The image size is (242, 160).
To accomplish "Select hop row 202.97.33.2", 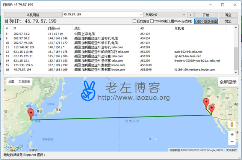I will coord(118,34).
